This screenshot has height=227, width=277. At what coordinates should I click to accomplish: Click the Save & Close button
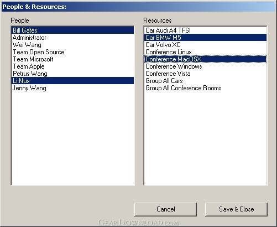[236, 209]
